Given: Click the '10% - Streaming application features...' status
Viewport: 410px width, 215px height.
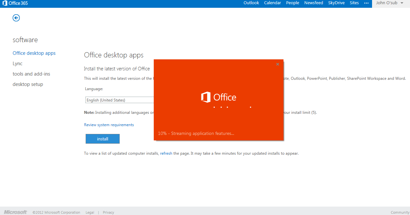Looking at the screenshot, I should pos(196,133).
